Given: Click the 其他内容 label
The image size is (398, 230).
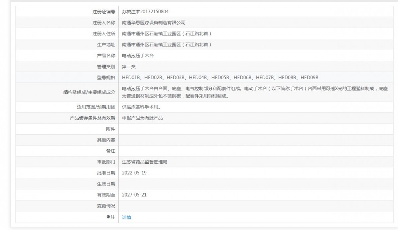Looking at the screenshot, I should click(106, 140).
